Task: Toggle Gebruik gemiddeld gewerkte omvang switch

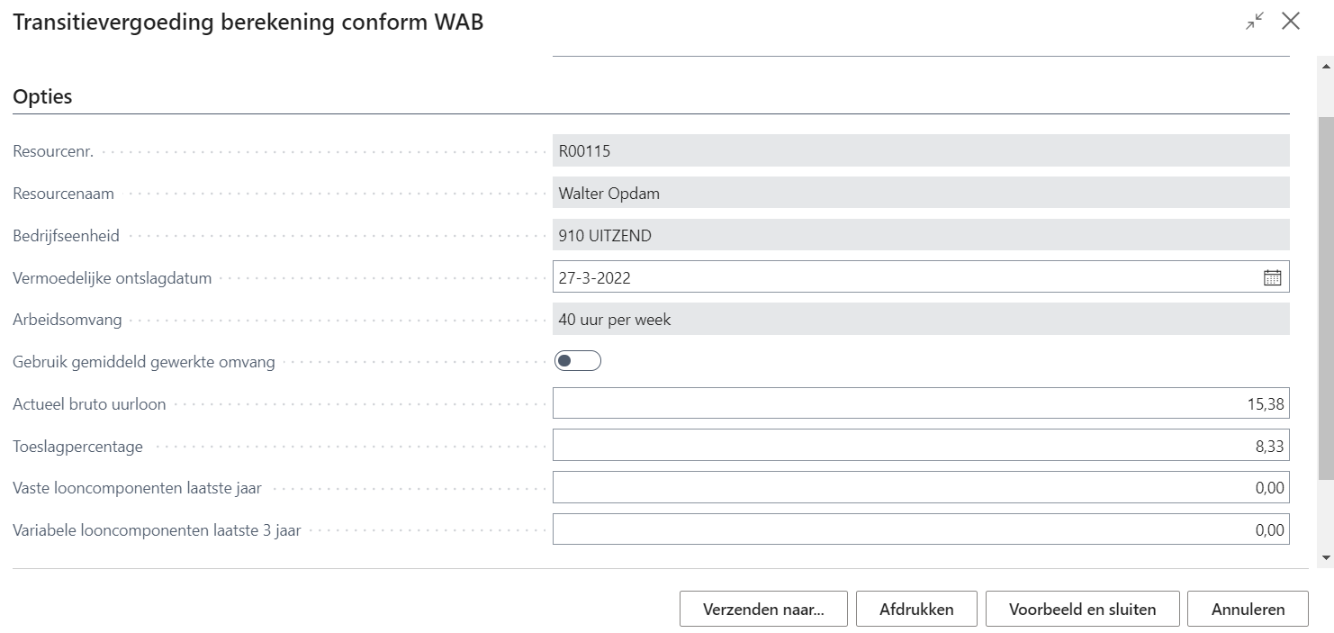Action: [x=578, y=361]
